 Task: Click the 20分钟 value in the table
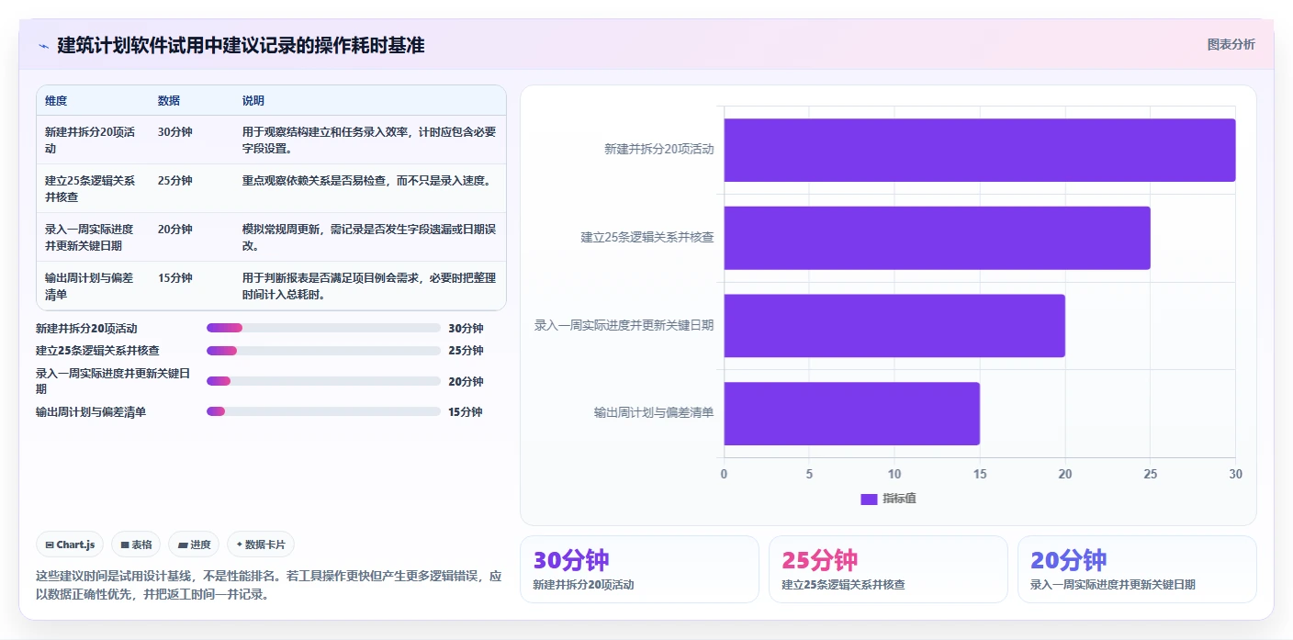tap(174, 230)
